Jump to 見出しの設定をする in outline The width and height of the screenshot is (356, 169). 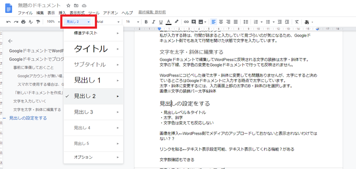(28, 118)
